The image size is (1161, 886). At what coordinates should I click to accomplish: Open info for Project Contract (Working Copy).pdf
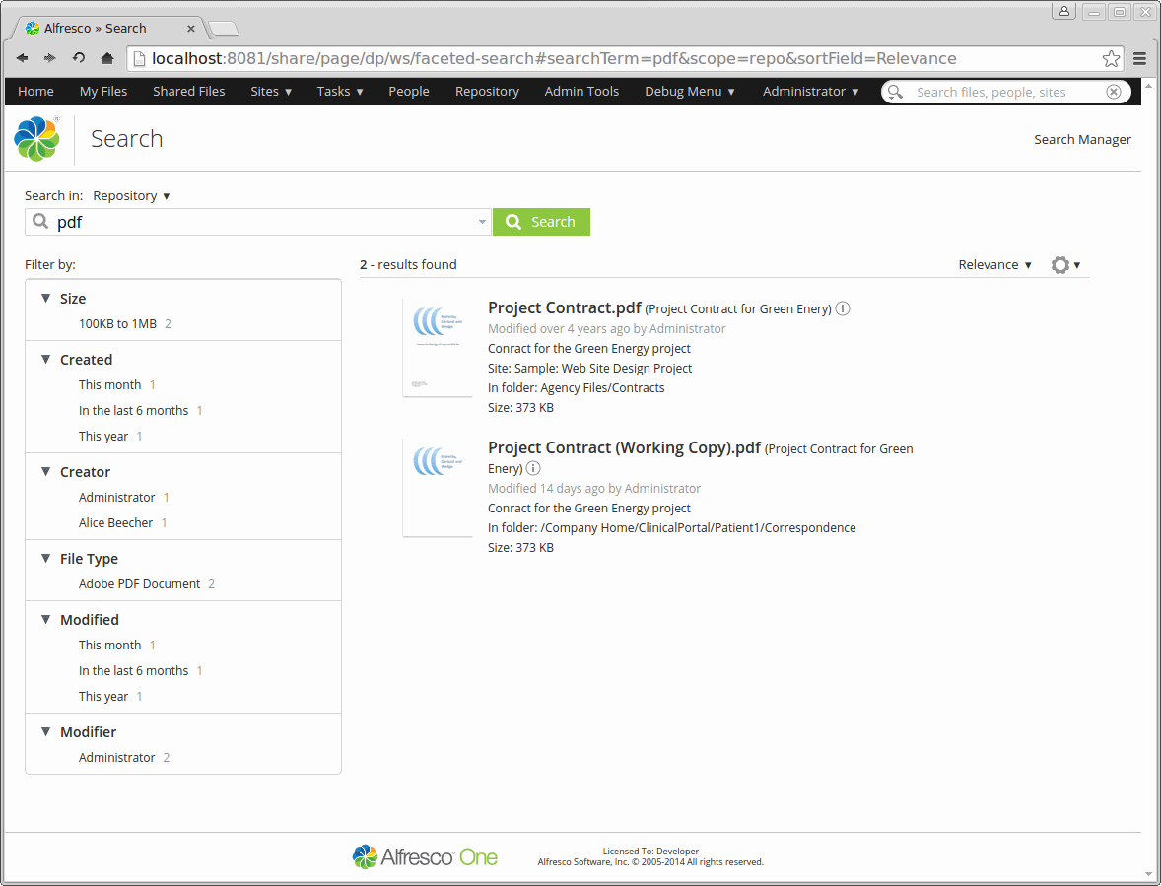coord(533,468)
